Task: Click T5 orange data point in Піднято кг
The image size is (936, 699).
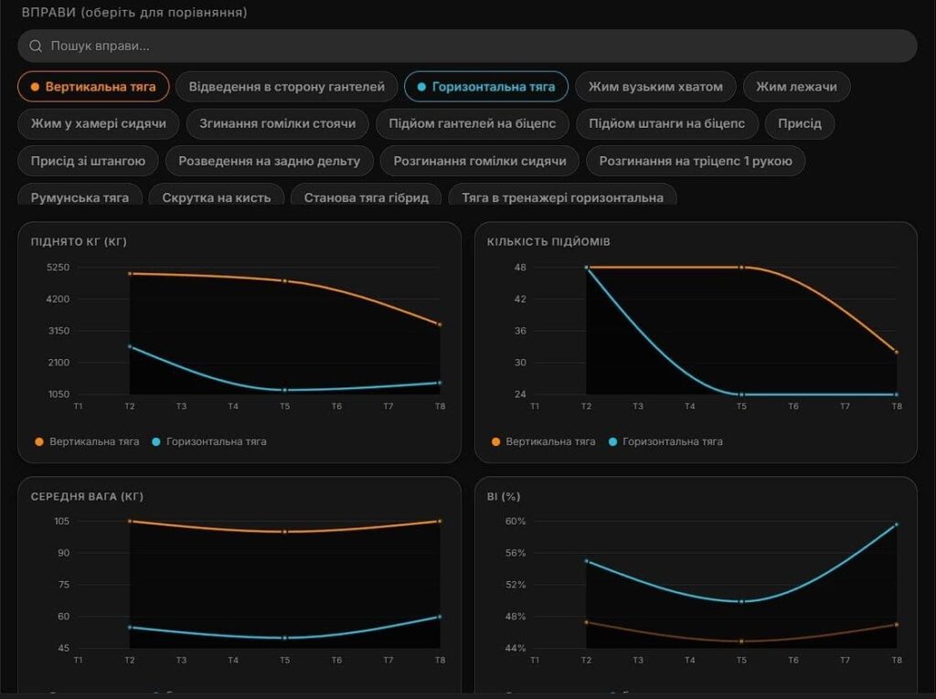Action: pos(285,281)
